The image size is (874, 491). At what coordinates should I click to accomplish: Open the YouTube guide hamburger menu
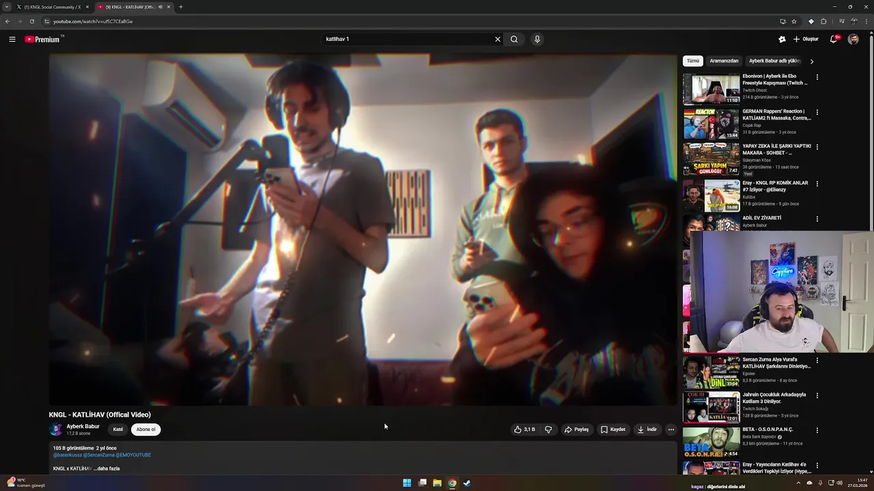12,40
